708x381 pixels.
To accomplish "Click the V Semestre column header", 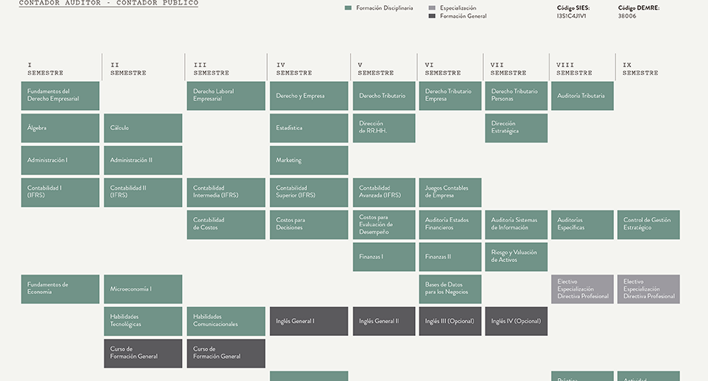I will coord(376,69).
